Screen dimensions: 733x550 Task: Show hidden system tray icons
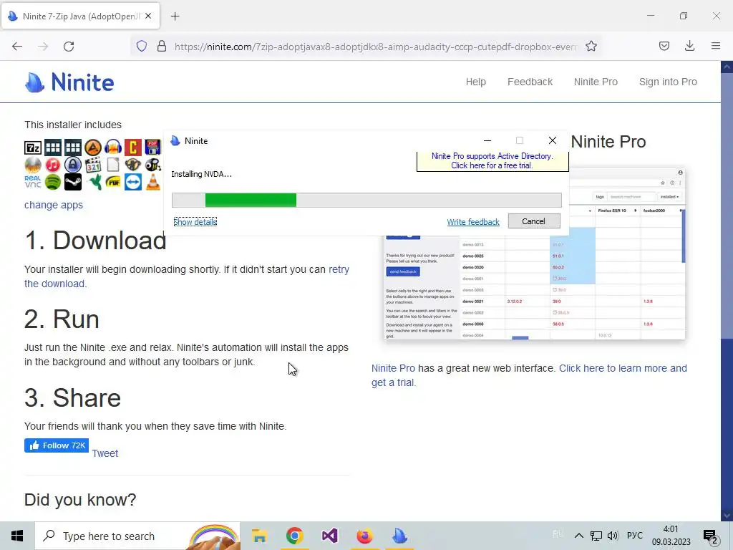(x=578, y=536)
